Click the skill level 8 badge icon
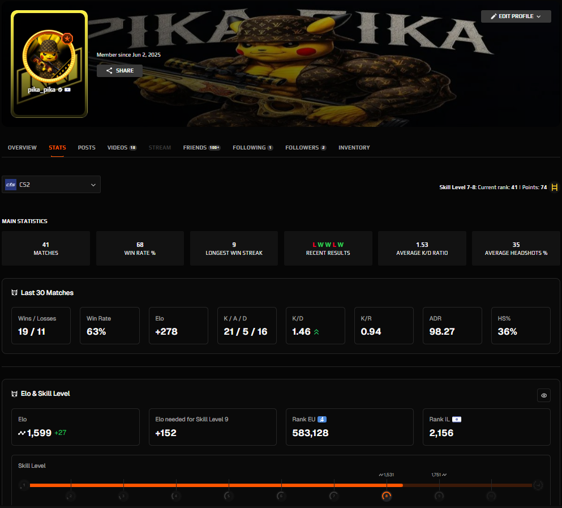 pos(387,496)
